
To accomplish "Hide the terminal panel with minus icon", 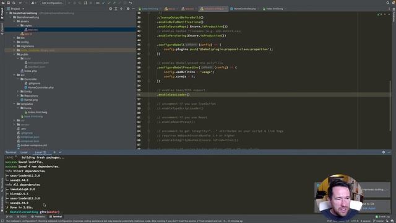I will (389, 152).
